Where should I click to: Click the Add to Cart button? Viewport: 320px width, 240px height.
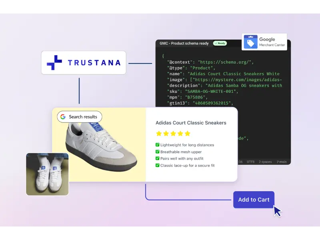tap(254, 200)
